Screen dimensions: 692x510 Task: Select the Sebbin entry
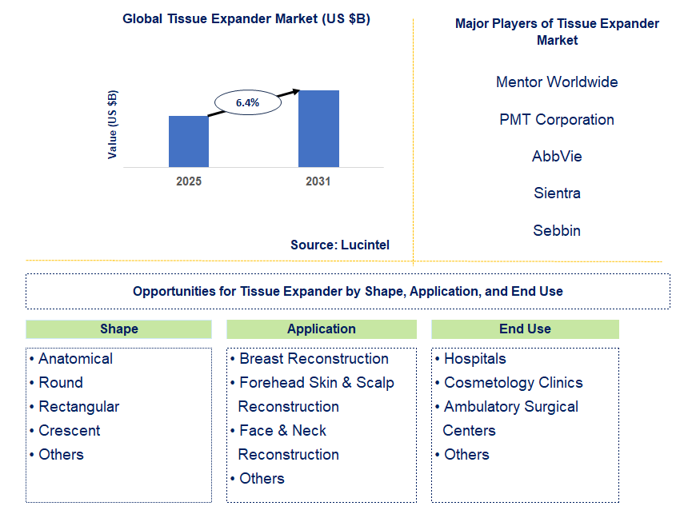[x=557, y=230]
